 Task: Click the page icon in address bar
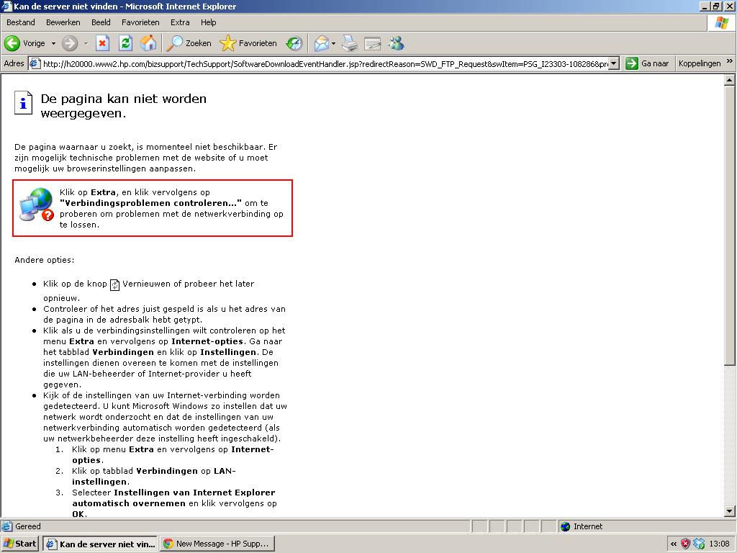tap(35, 63)
